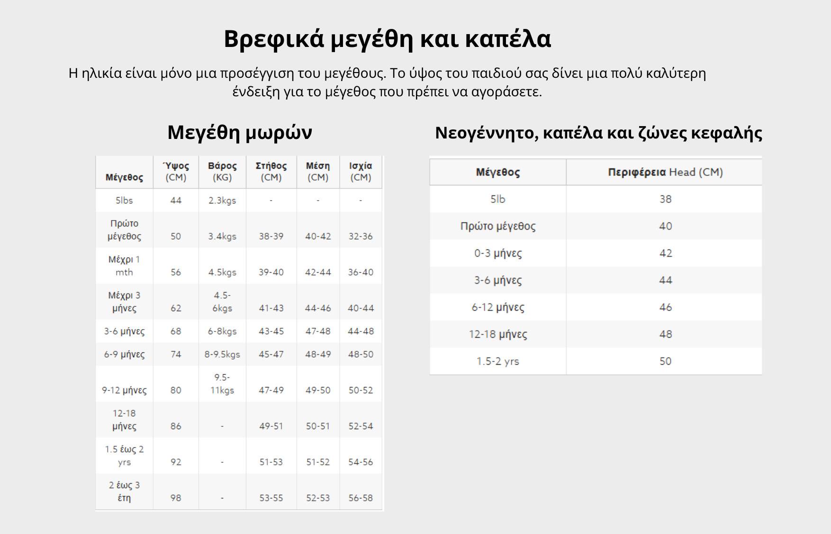Click the '53-55' chest cell
The height and width of the screenshot is (534, 831).
(x=271, y=498)
